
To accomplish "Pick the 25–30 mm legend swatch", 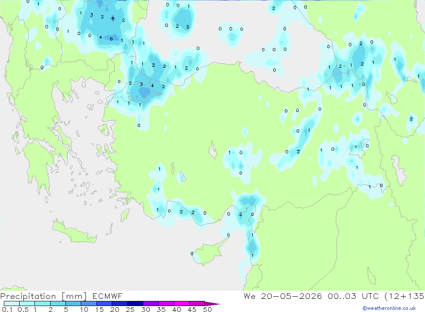I will coord(135,303).
